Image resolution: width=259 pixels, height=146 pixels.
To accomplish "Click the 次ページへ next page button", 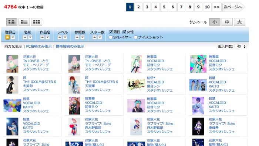I will click(x=233, y=7).
